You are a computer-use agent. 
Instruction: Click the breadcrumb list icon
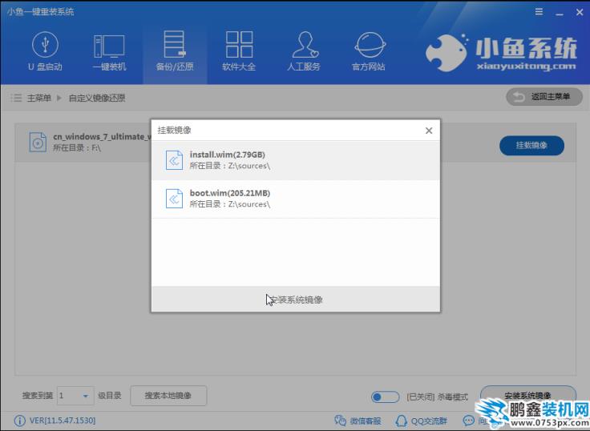[16, 99]
